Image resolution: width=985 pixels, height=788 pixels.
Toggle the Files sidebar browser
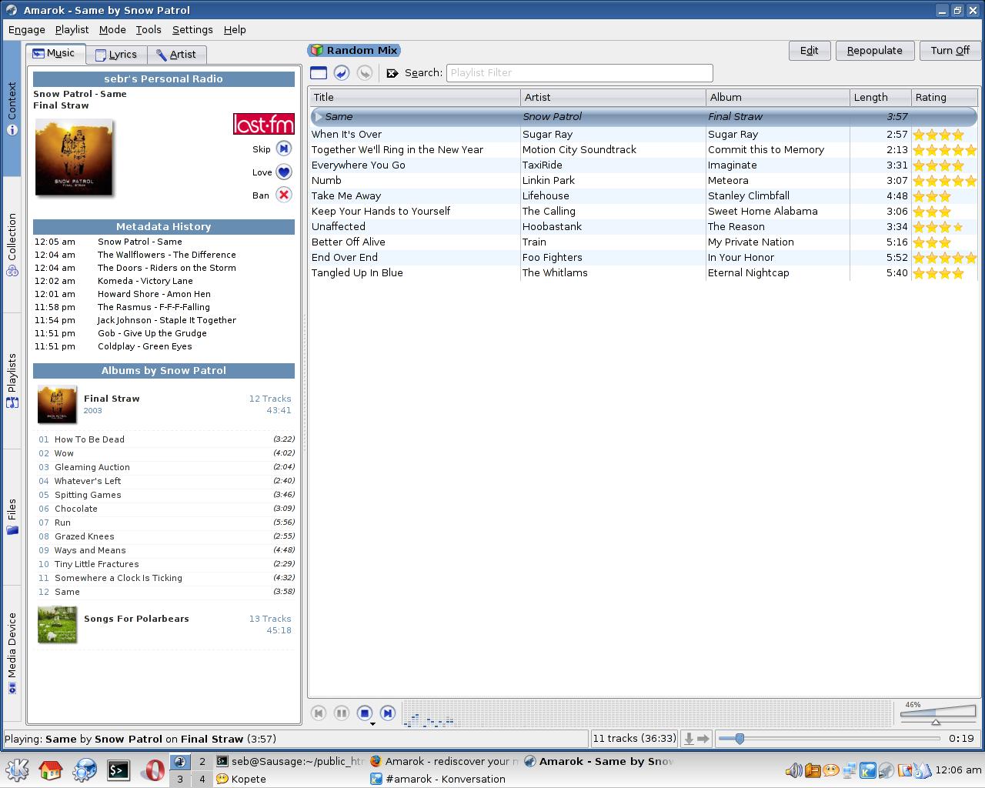click(12, 516)
